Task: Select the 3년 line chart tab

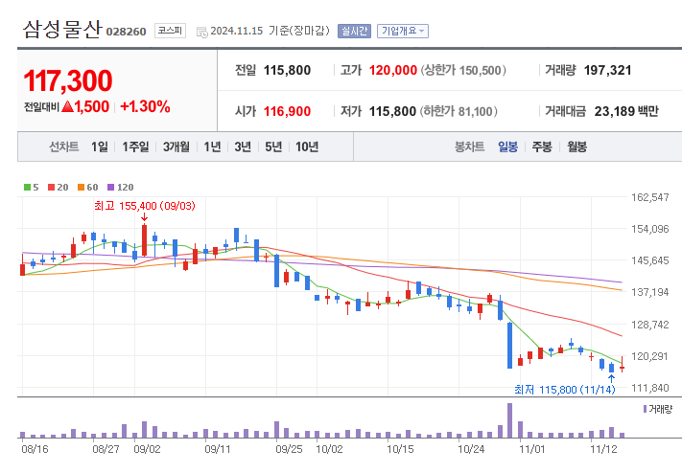Action: point(243,146)
